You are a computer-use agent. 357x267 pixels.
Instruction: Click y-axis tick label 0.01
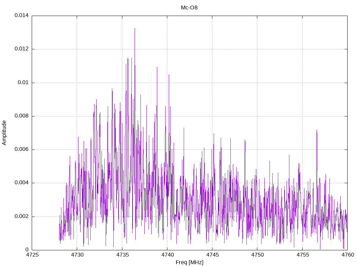pos(23,82)
